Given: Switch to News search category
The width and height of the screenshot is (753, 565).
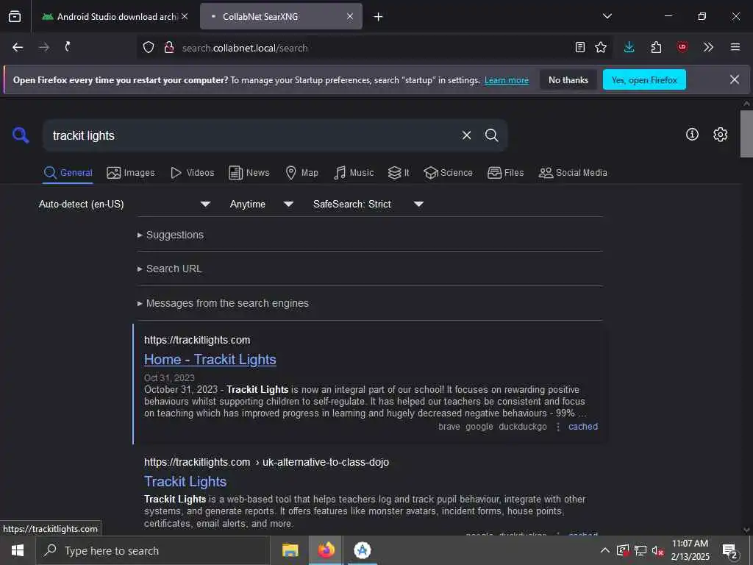Looking at the screenshot, I should [x=249, y=173].
